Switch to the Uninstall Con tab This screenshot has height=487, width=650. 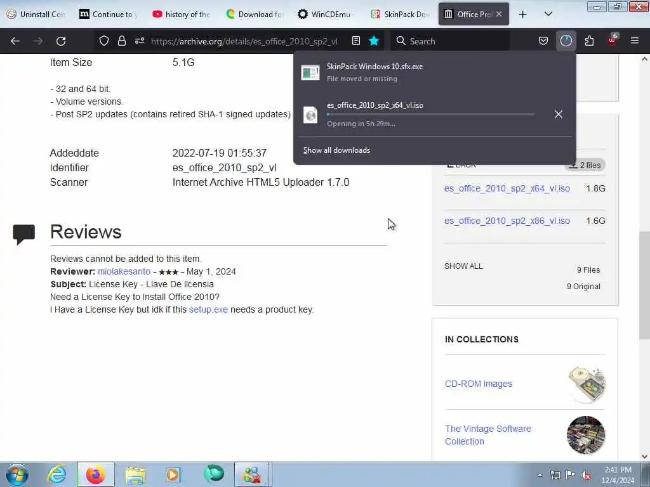pyautogui.click(x=36, y=14)
